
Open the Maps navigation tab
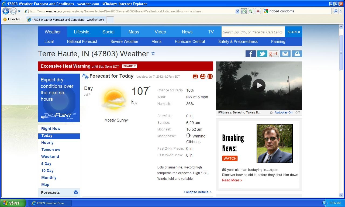coord(134,32)
